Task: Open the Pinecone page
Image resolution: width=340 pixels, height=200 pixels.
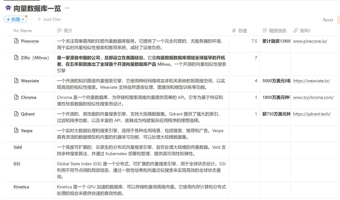Action: (30, 41)
